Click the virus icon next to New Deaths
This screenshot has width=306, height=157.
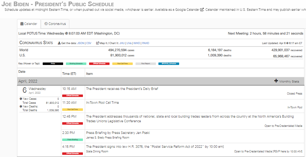[21, 106]
